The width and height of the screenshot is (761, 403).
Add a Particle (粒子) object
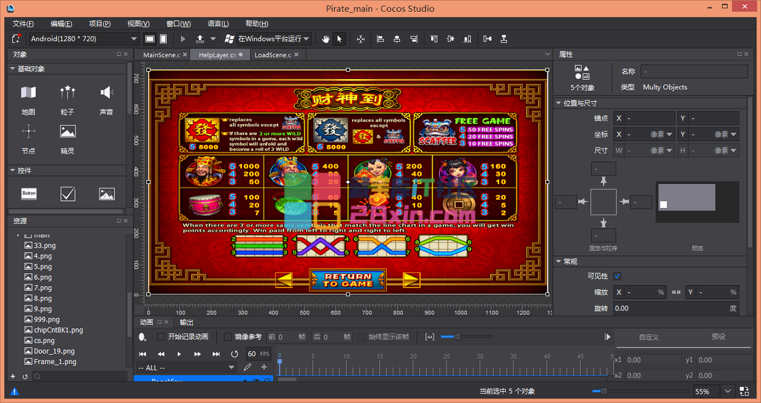tap(67, 99)
